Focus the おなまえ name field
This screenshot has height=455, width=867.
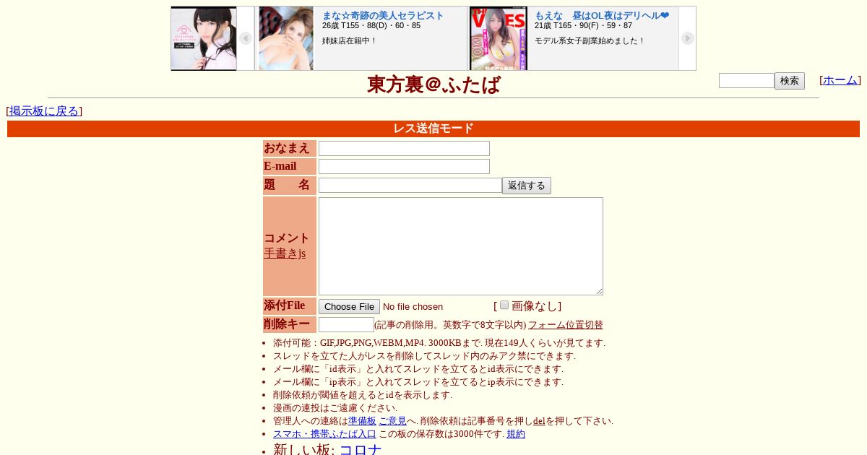pyautogui.click(x=404, y=148)
